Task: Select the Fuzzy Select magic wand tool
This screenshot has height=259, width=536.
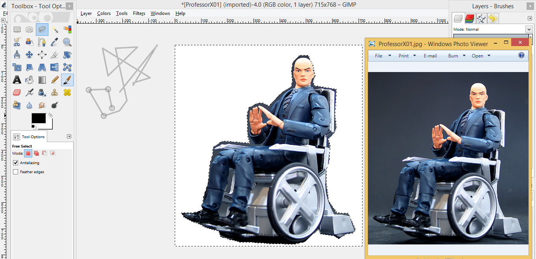Action: click(55, 29)
